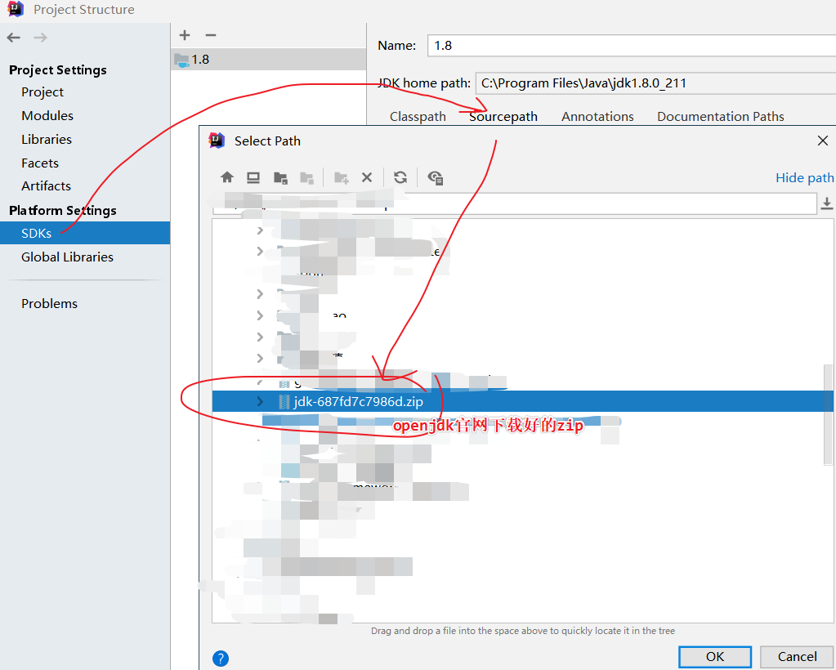This screenshot has width=836, height=670.
Task: Go to project directory icon
Action: pyautogui.click(x=280, y=177)
